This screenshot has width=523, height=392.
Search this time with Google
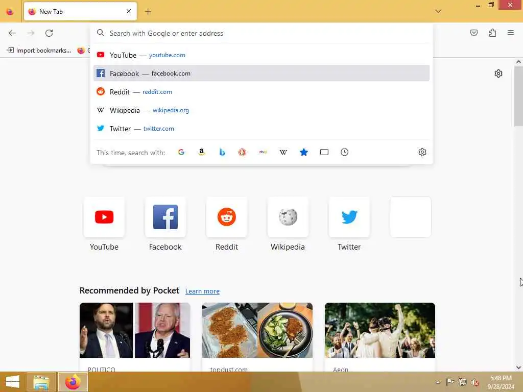(181, 152)
